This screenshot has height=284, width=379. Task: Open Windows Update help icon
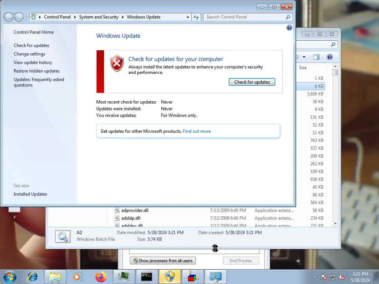(x=289, y=28)
